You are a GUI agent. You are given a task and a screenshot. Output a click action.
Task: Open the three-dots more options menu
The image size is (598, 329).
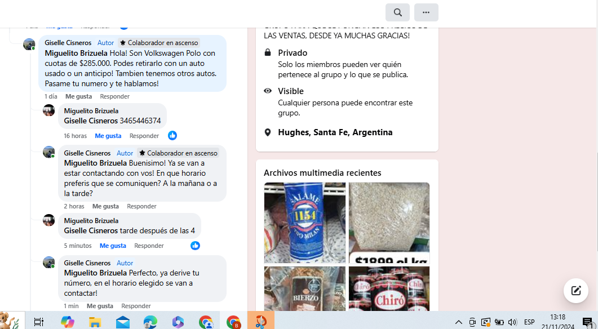(426, 12)
